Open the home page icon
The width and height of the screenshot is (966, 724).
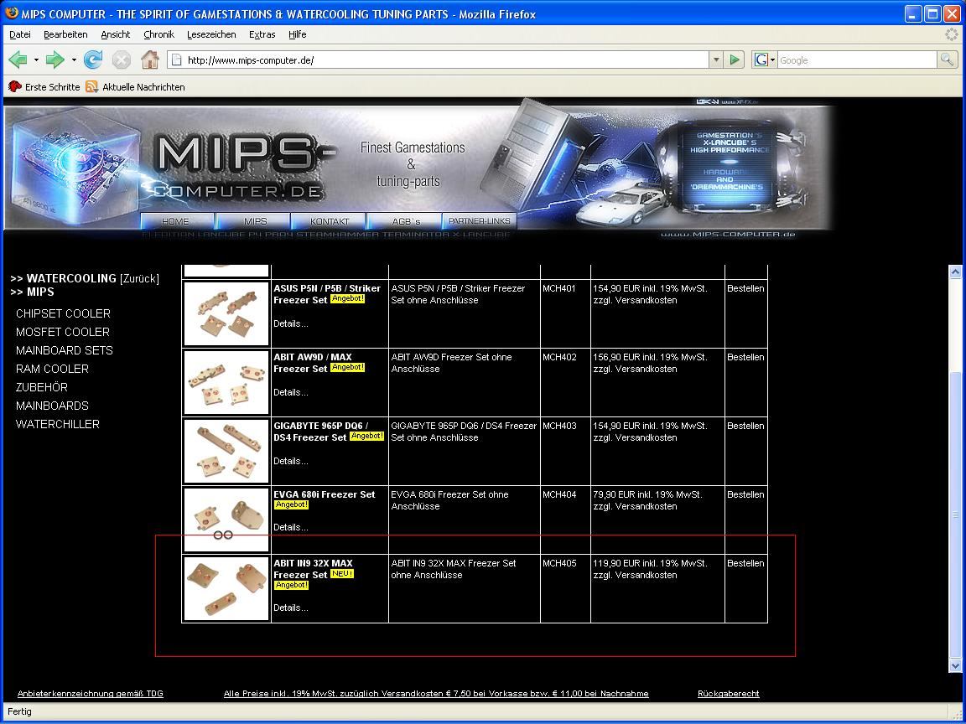(150, 59)
